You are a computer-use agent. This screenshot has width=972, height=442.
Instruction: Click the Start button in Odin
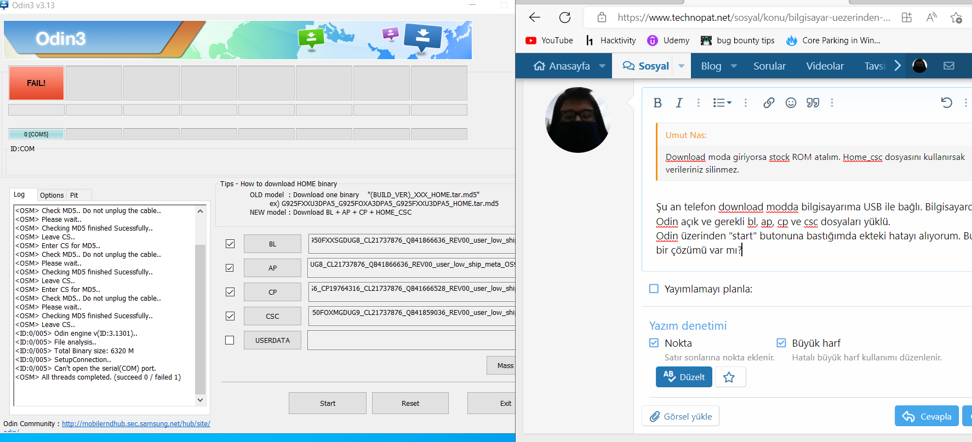[328, 403]
